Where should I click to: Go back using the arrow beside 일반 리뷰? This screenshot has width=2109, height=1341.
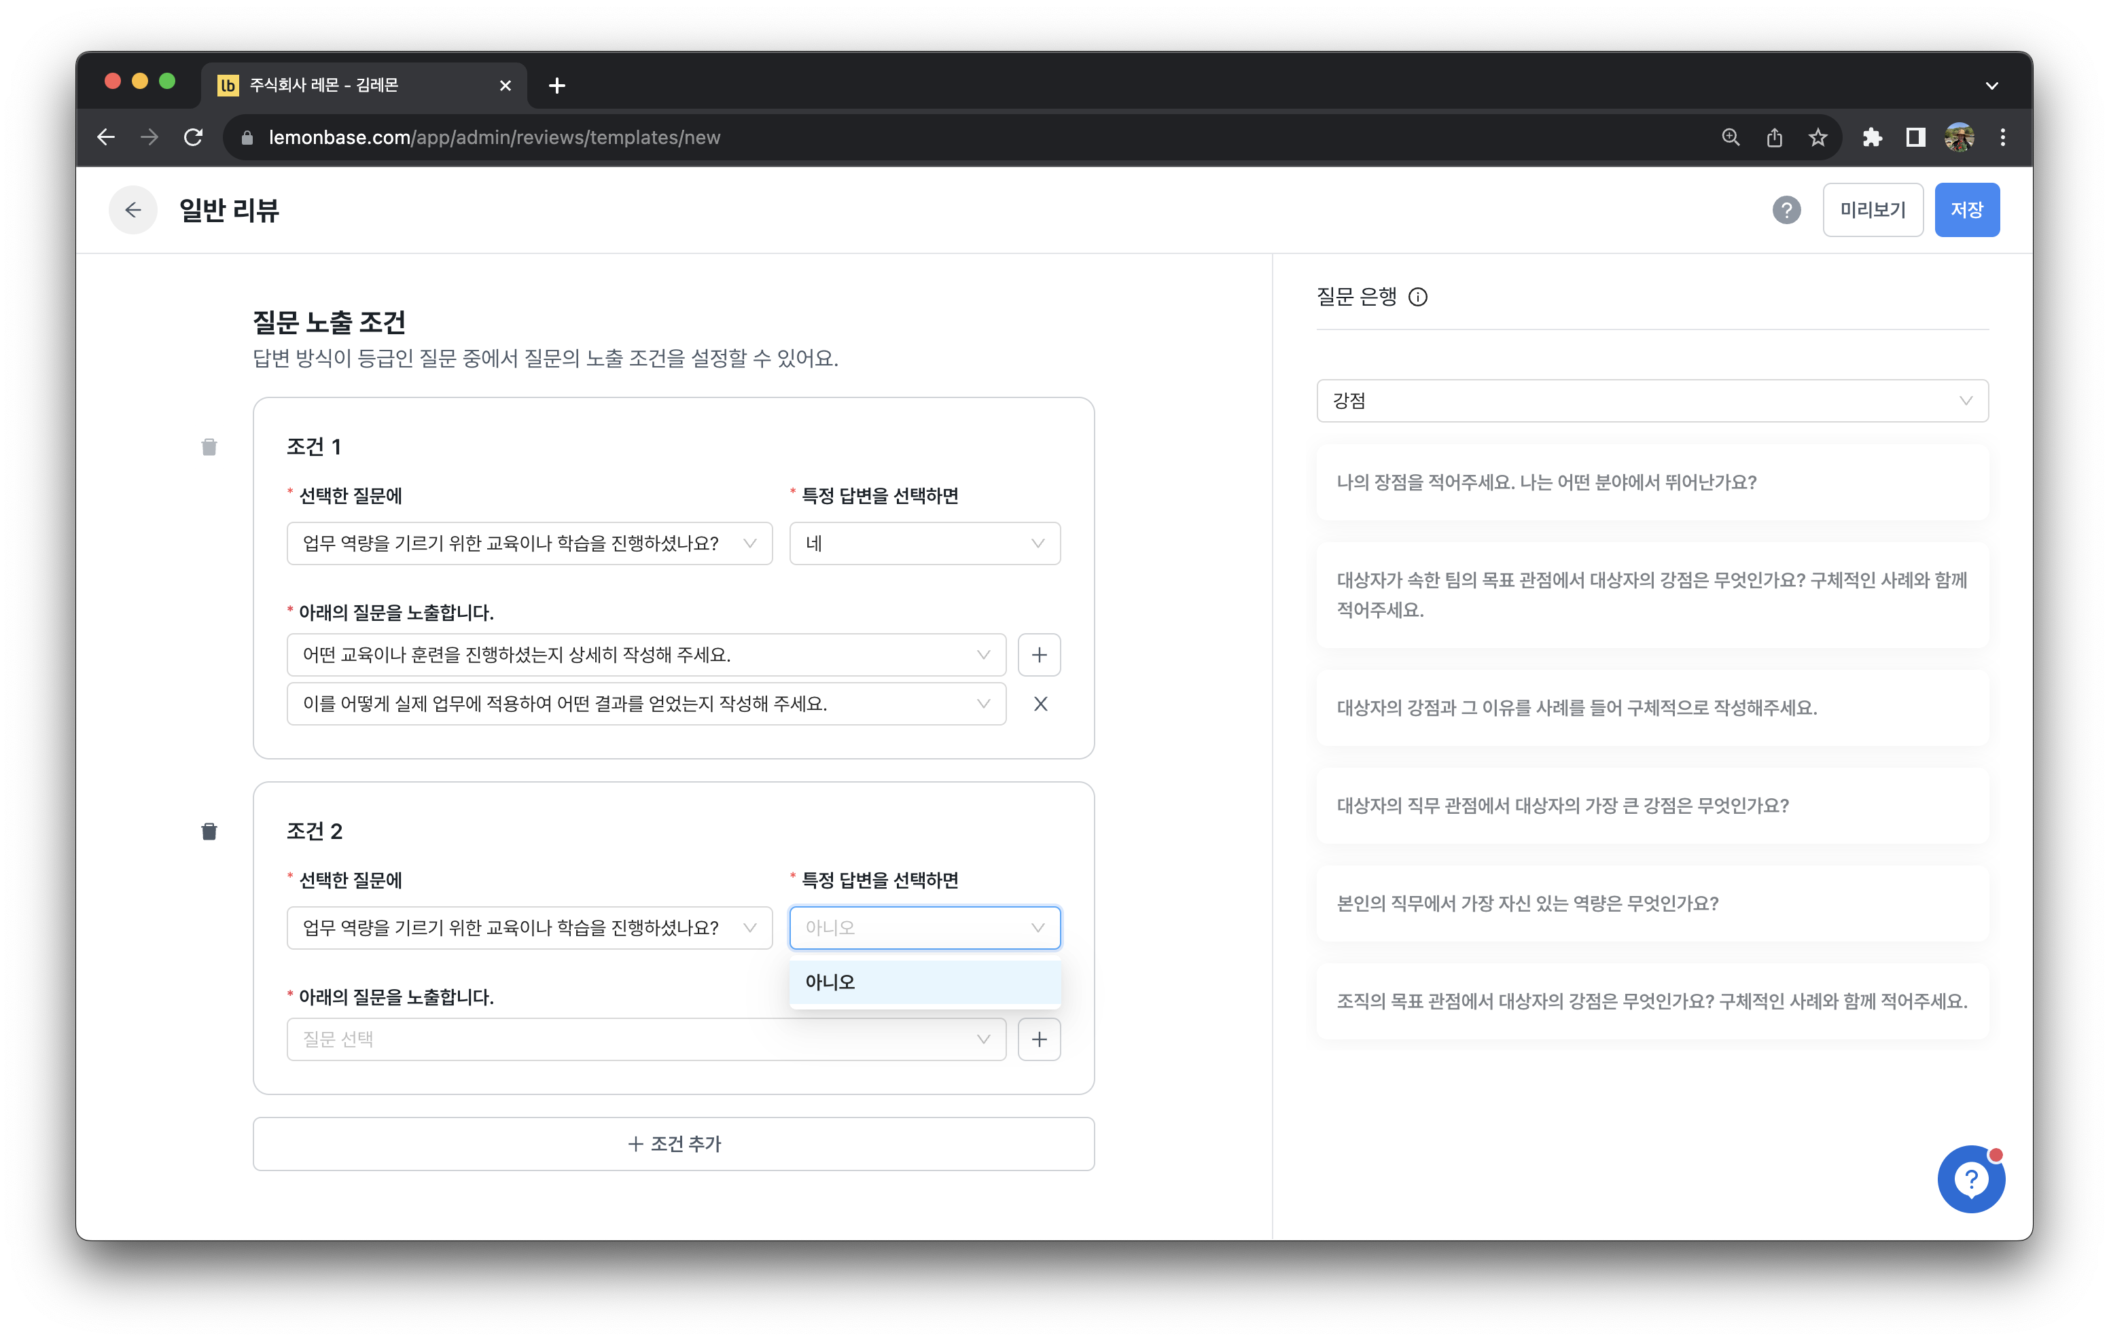(133, 210)
